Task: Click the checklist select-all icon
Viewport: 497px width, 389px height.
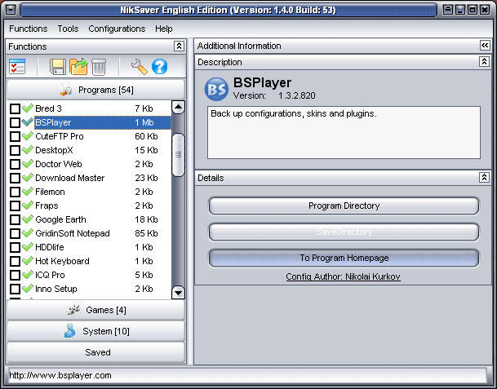Action: (18, 67)
